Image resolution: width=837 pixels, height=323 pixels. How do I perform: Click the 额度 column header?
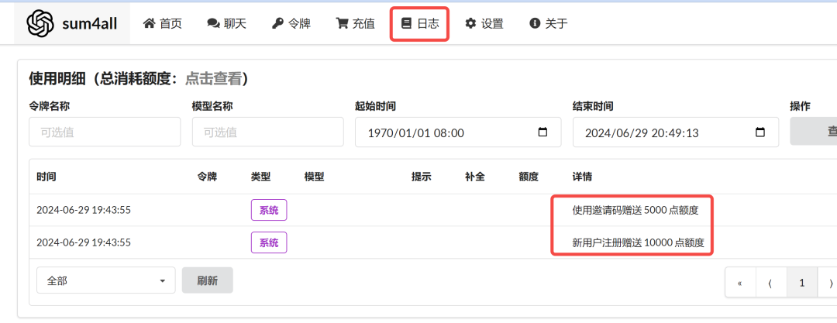pyautogui.click(x=529, y=177)
